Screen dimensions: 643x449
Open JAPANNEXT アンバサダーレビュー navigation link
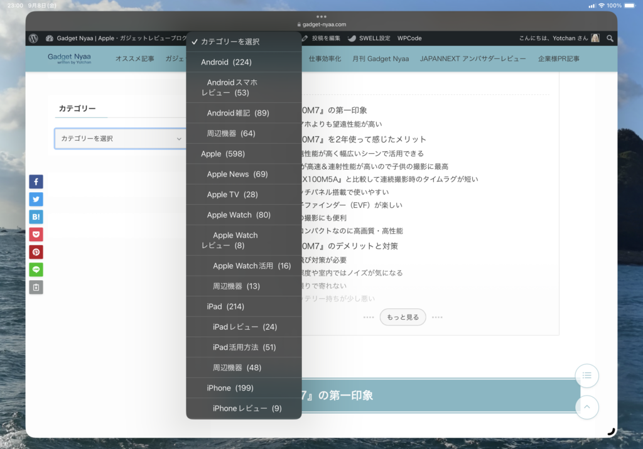pyautogui.click(x=473, y=58)
